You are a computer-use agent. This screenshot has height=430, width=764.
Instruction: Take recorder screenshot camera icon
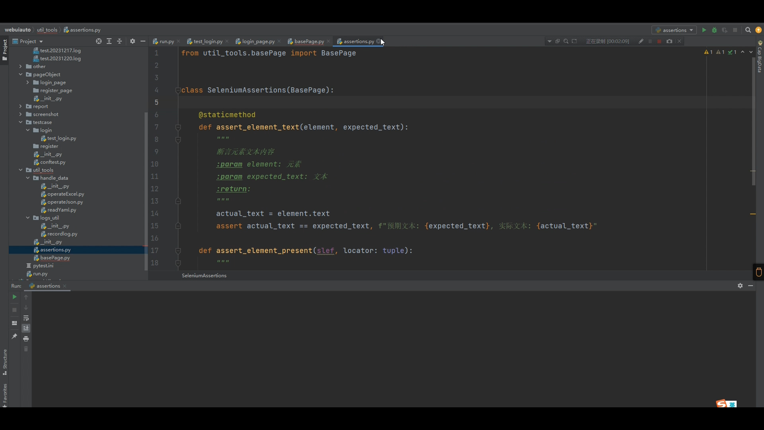click(x=669, y=41)
